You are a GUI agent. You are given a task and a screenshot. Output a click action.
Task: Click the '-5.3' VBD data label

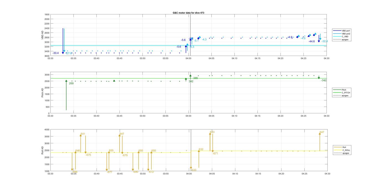coord(191,47)
